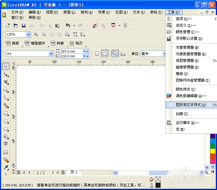The width and height of the screenshot is (217, 190).
Task: Pick the blue palette swatch
Action: pos(213,141)
